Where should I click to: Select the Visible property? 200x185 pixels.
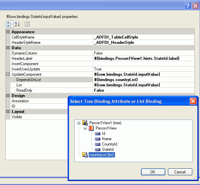coord(39,117)
